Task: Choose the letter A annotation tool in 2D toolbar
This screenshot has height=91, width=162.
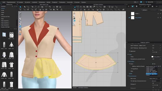Action: click(116, 7)
